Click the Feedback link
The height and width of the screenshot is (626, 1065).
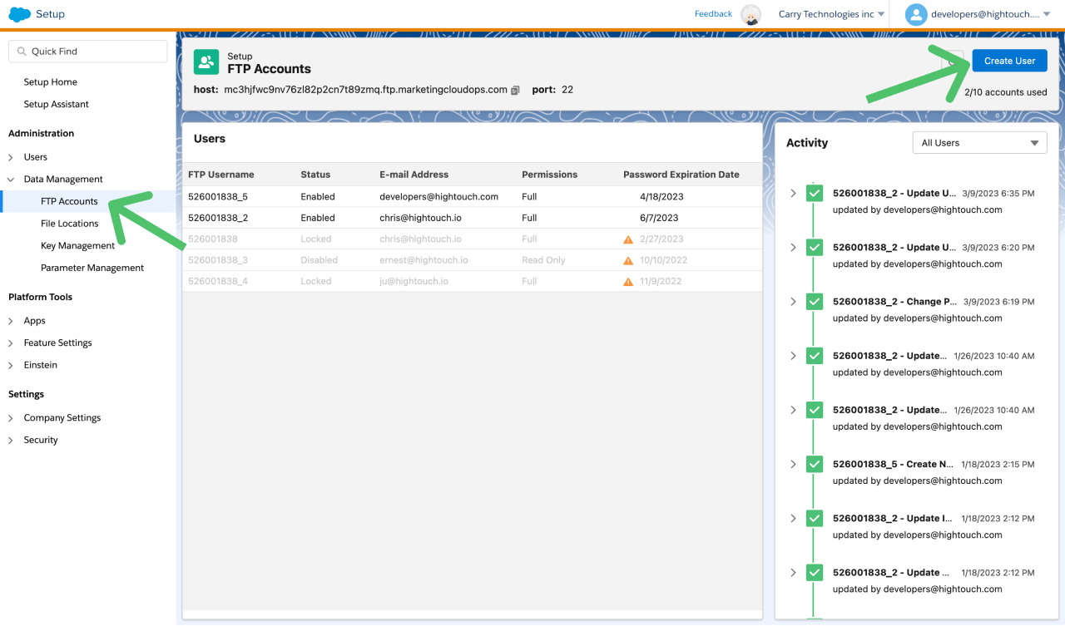pyautogui.click(x=714, y=14)
